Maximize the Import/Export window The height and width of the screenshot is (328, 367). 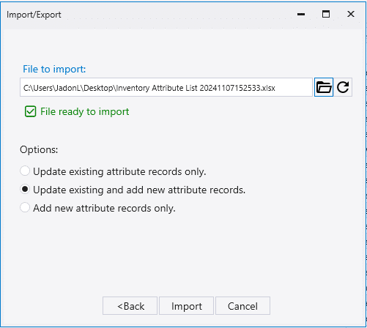tap(326, 14)
